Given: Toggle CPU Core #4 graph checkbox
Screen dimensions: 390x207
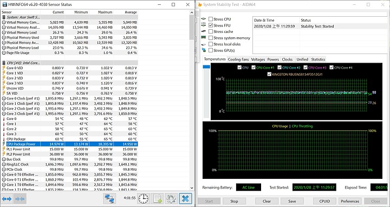Looking at the screenshot, I should point(331,68).
